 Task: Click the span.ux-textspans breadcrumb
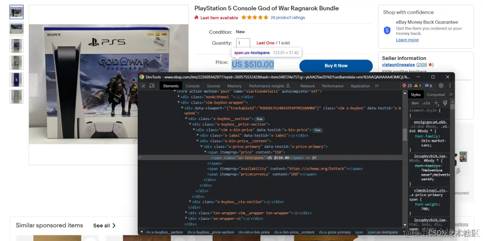383,232
